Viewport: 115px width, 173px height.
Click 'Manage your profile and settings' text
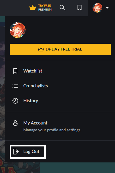coord(52,130)
